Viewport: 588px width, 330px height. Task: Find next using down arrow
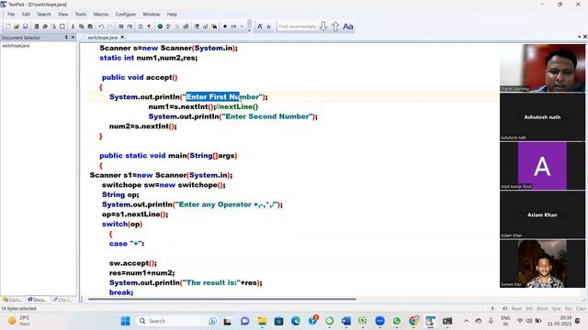[x=323, y=27]
